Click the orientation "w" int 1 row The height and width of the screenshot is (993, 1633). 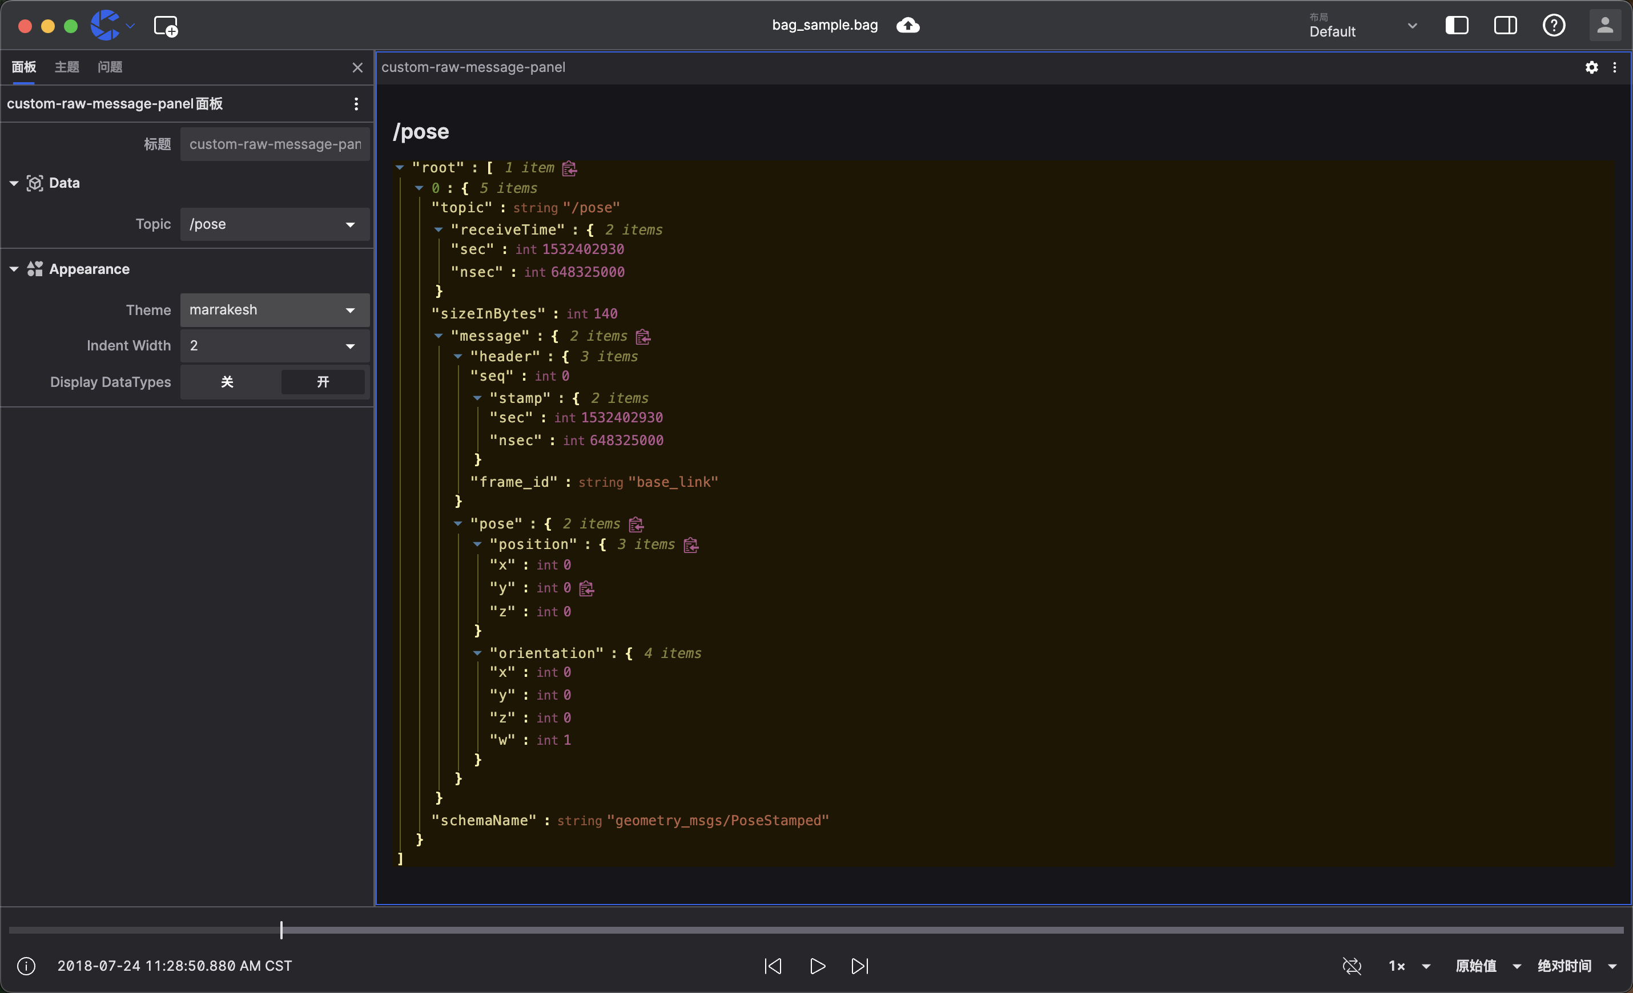(x=530, y=740)
